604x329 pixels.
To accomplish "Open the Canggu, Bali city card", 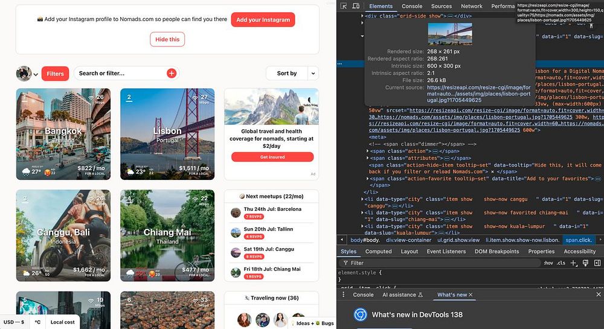I will point(63,235).
